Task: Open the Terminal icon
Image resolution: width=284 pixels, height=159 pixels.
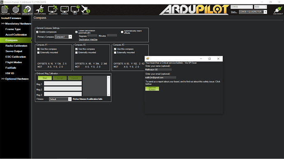Action: 65,10
